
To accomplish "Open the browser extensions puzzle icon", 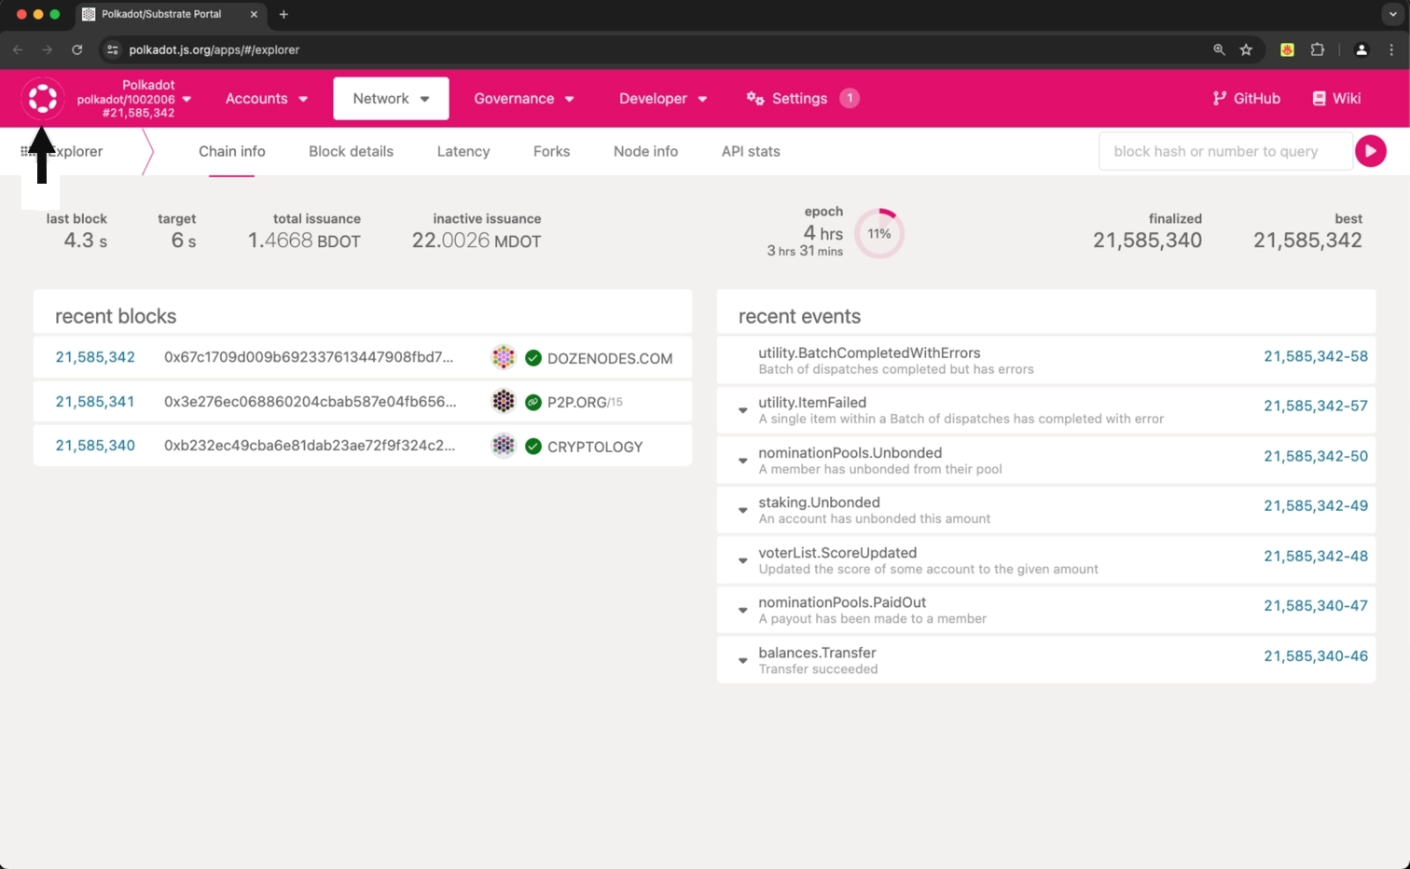I will (1317, 50).
